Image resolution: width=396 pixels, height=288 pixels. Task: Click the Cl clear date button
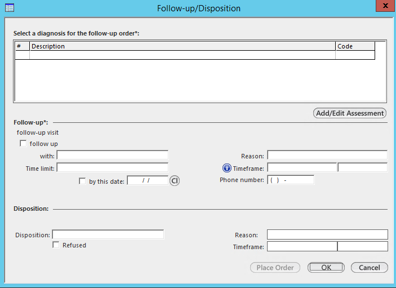point(175,181)
